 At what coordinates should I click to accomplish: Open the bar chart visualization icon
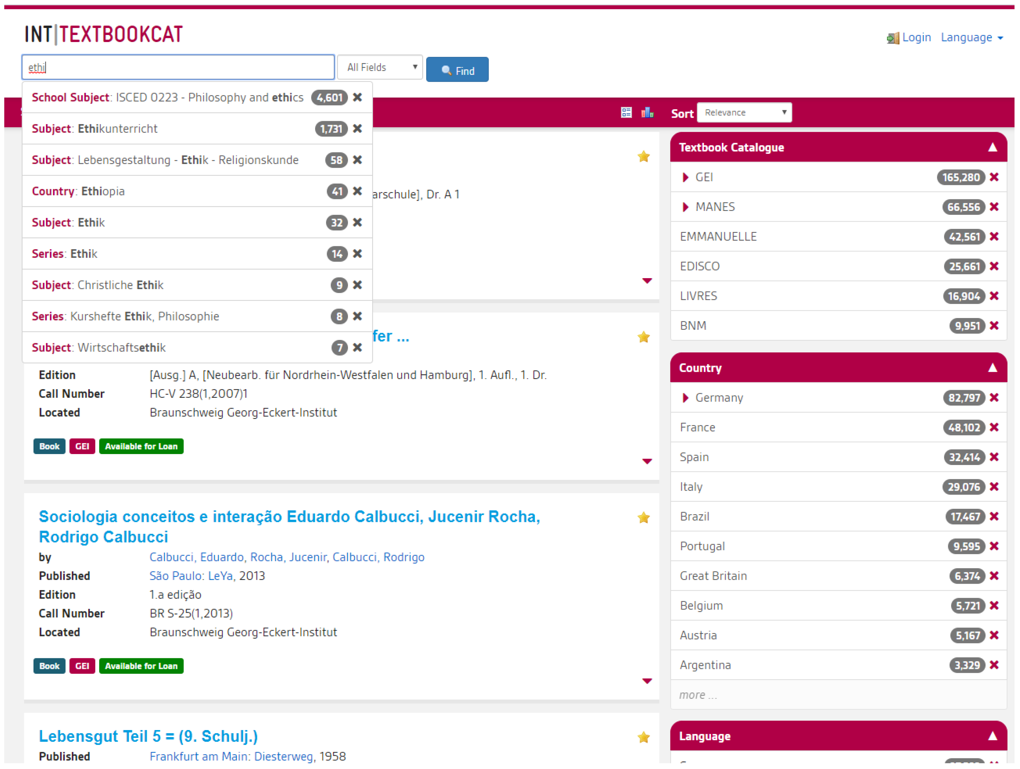(647, 112)
